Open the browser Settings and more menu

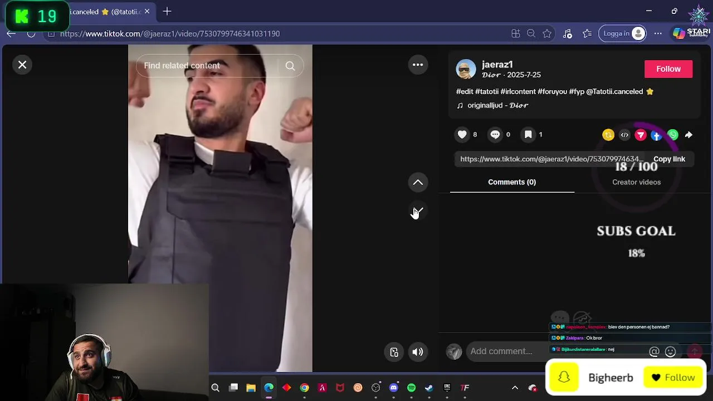[x=658, y=33]
